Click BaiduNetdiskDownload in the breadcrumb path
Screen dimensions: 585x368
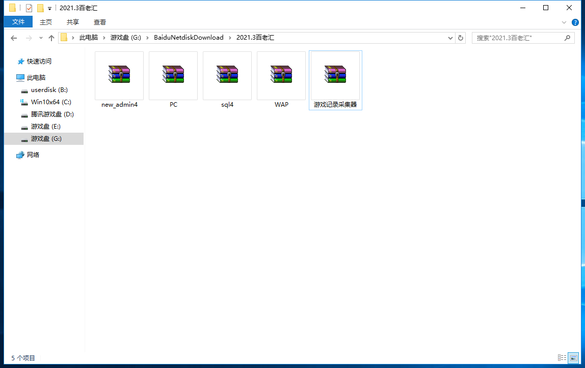point(189,38)
